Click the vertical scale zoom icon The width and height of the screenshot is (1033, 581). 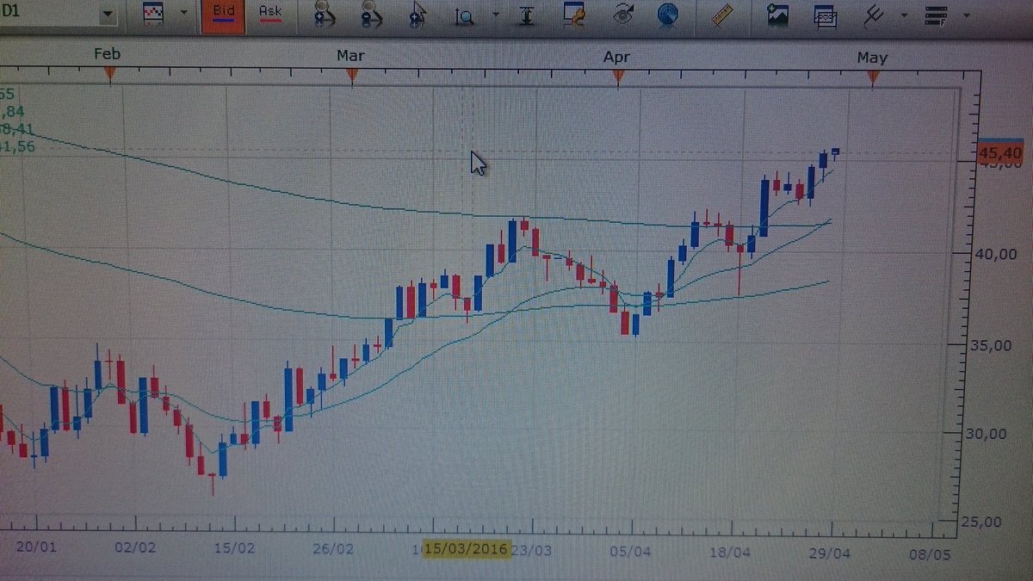466,15
